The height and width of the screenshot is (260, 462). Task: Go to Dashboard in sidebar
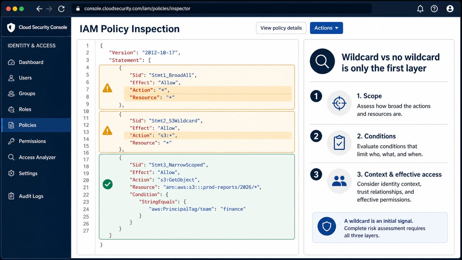coord(31,62)
